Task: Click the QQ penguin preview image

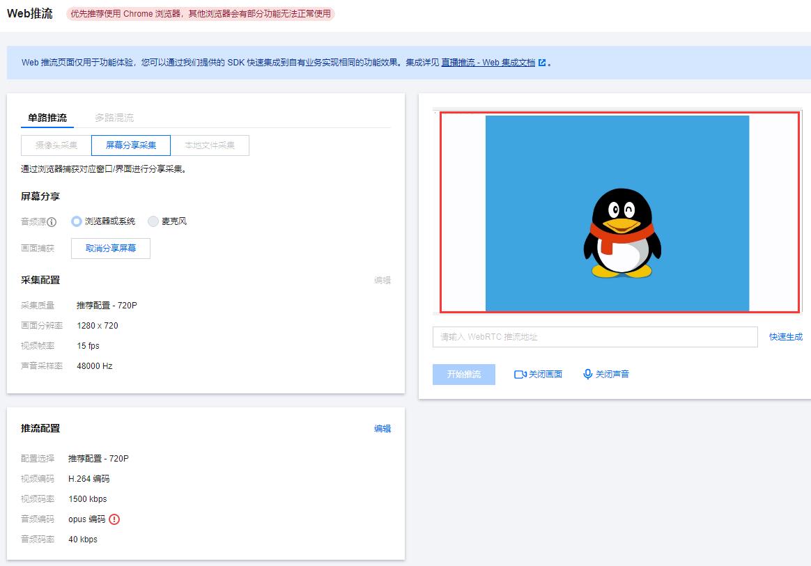Action: pyautogui.click(x=617, y=213)
